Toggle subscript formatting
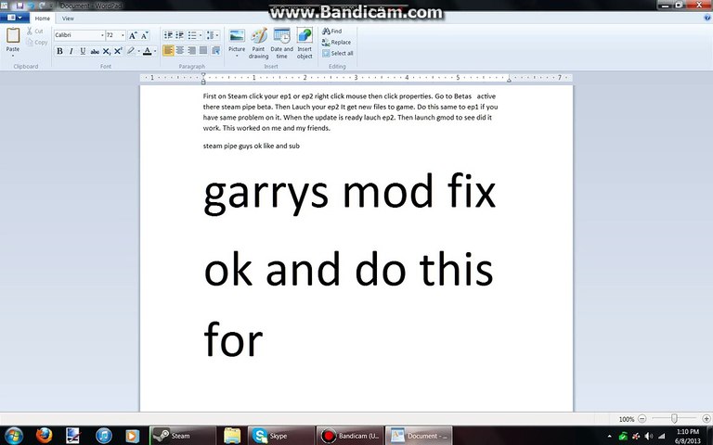 pos(107,51)
